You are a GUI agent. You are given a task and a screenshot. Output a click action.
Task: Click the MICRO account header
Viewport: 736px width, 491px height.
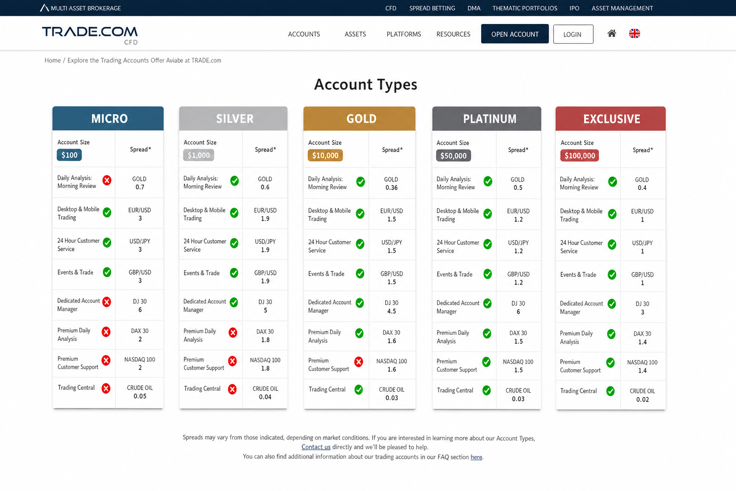[x=108, y=118]
